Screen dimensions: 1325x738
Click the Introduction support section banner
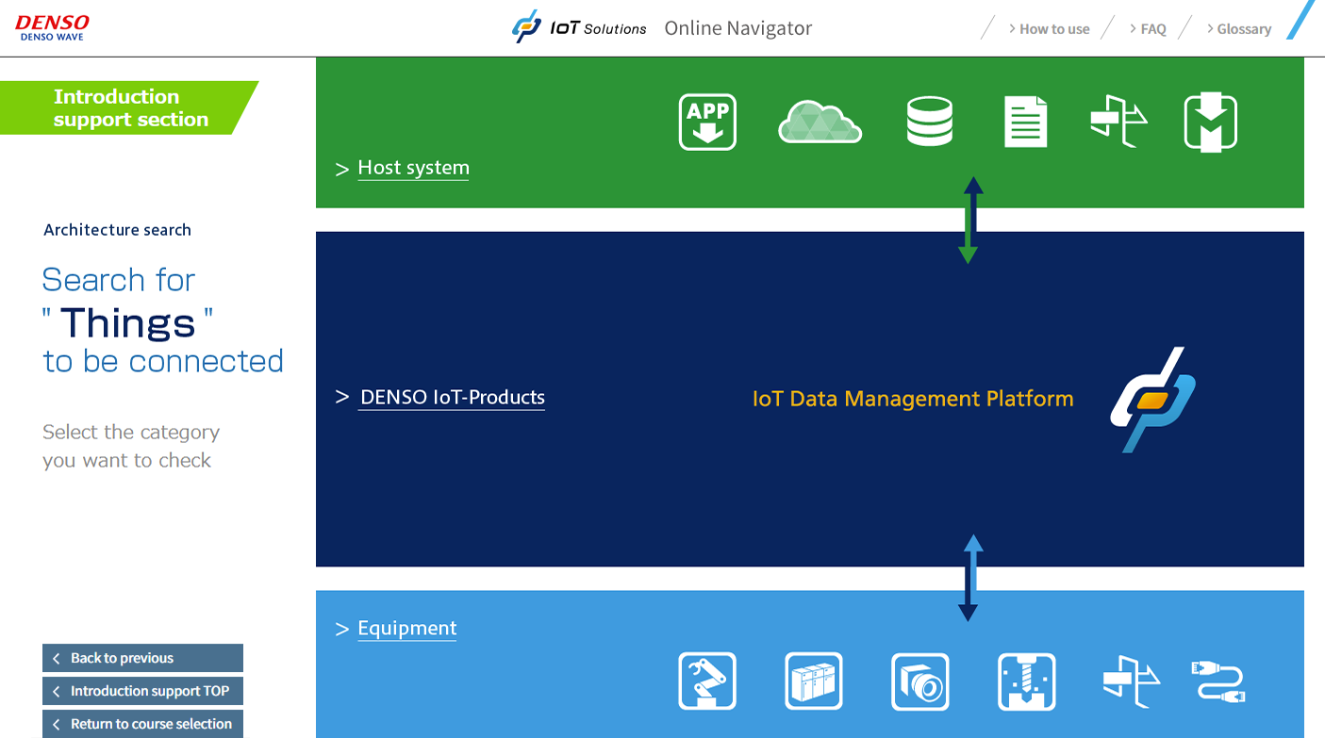click(129, 108)
